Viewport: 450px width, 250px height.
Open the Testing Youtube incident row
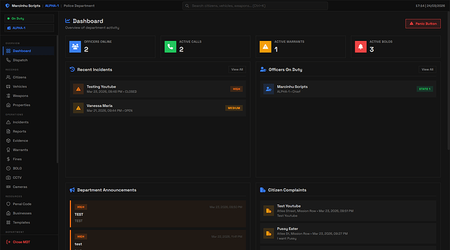click(158, 89)
